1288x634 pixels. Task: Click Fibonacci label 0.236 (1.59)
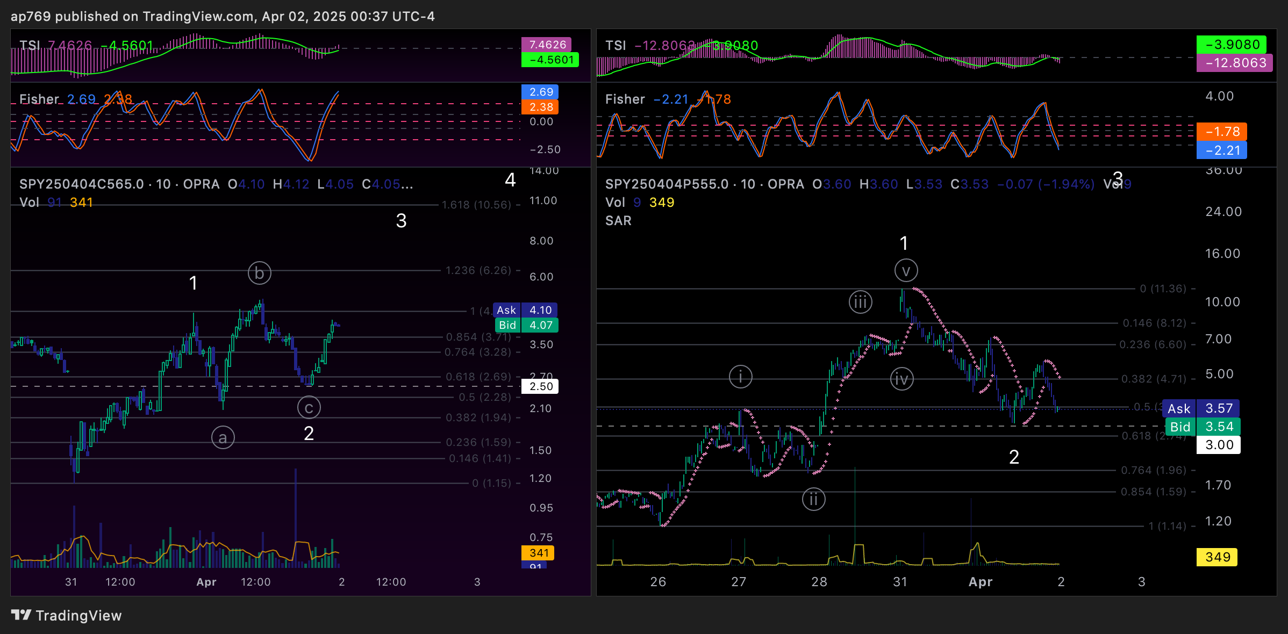coord(478,442)
